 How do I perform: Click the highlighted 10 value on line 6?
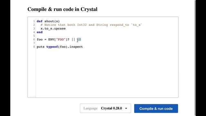[x=79, y=39]
